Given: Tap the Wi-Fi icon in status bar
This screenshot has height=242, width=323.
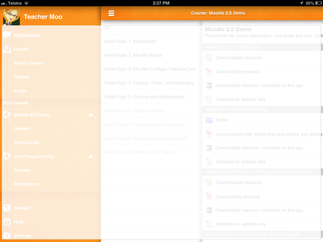Looking at the screenshot, I should coord(26,3).
